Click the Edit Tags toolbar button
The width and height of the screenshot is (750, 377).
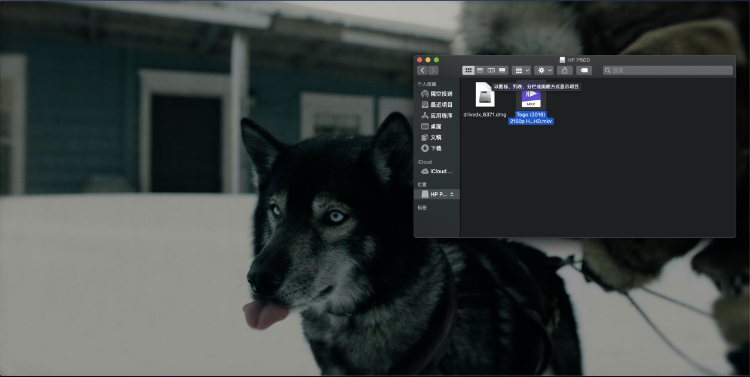[584, 71]
